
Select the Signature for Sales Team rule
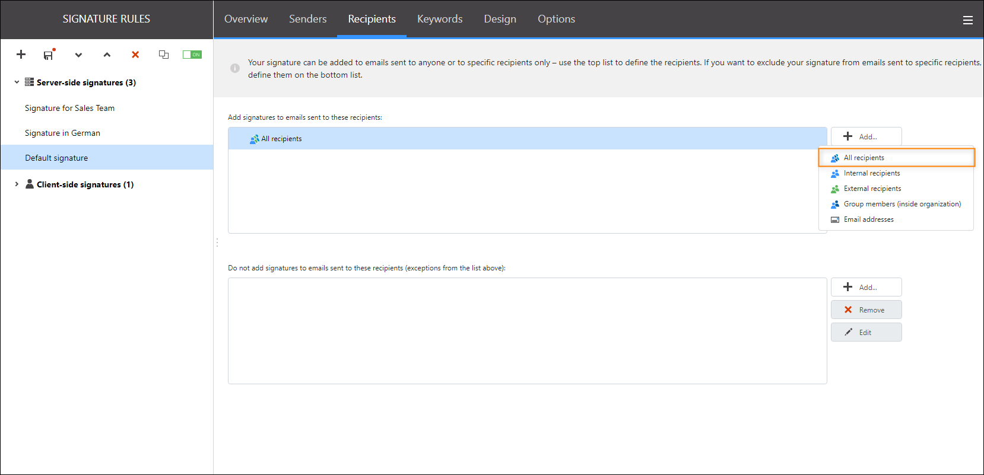(69, 108)
